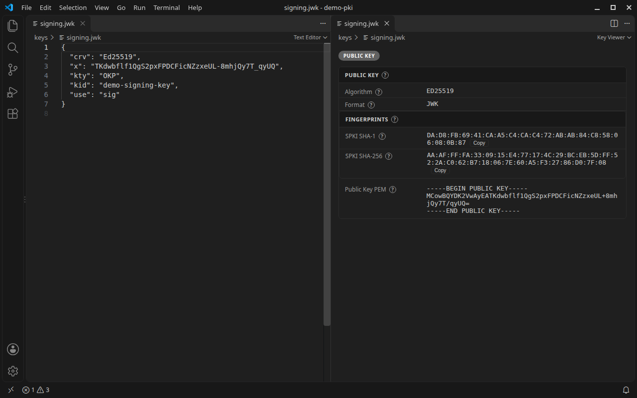Open the Help menu
Image resolution: width=637 pixels, height=398 pixels.
[195, 7]
